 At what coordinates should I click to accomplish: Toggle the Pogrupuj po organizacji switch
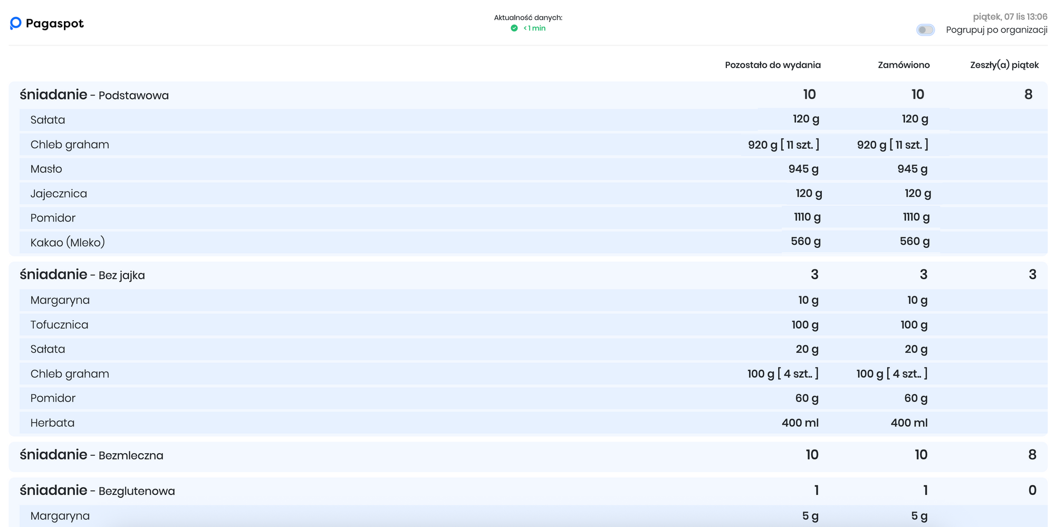[x=925, y=30]
